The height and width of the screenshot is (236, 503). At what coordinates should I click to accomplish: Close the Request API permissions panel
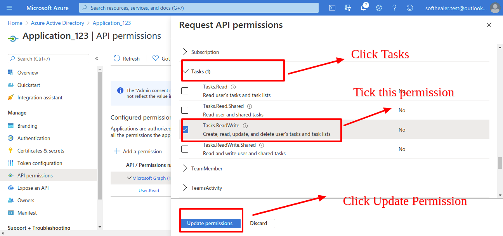point(489,25)
